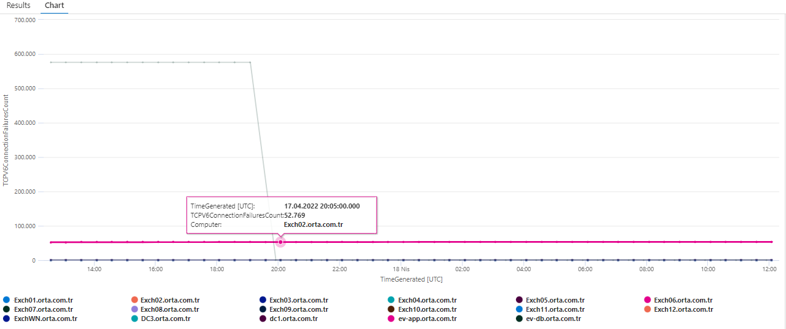Click the 20:00 x-axis time label
Viewport: 786px width, 329px height.
pyautogui.click(x=278, y=269)
